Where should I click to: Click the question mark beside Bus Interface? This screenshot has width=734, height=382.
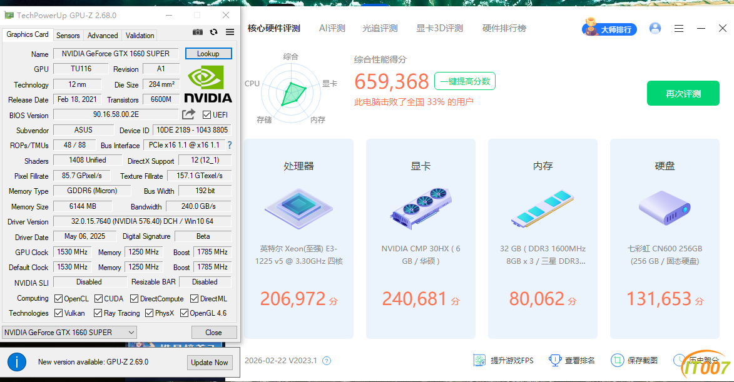(x=229, y=145)
